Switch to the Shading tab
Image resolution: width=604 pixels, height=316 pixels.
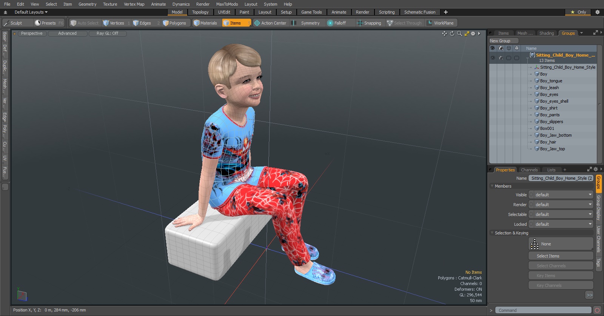click(x=546, y=33)
